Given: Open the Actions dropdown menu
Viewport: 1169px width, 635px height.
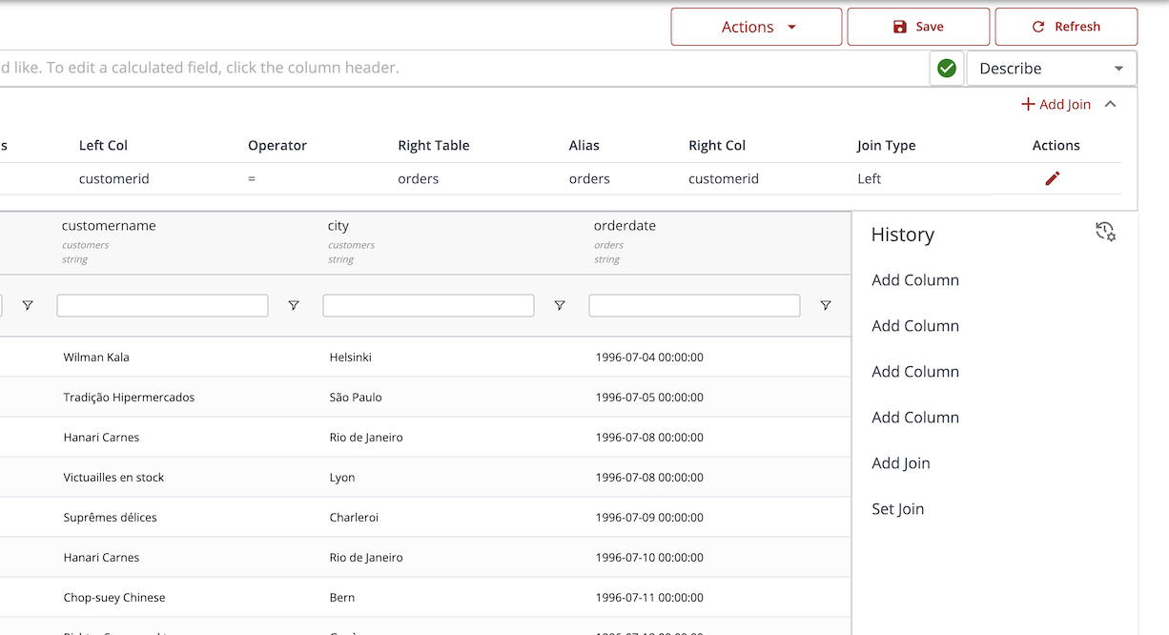Looking at the screenshot, I should (756, 27).
